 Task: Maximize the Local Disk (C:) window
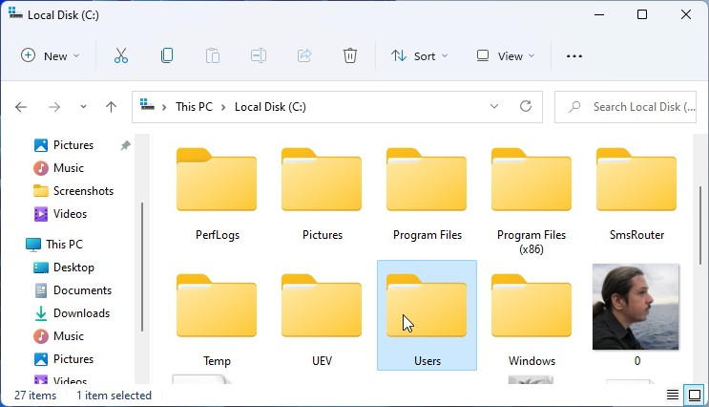coord(642,14)
